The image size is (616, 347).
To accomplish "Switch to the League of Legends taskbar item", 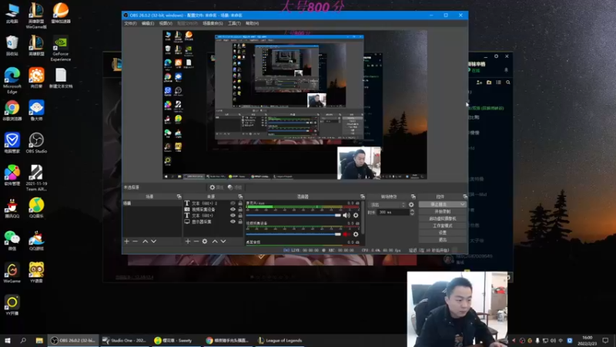I will [280, 340].
